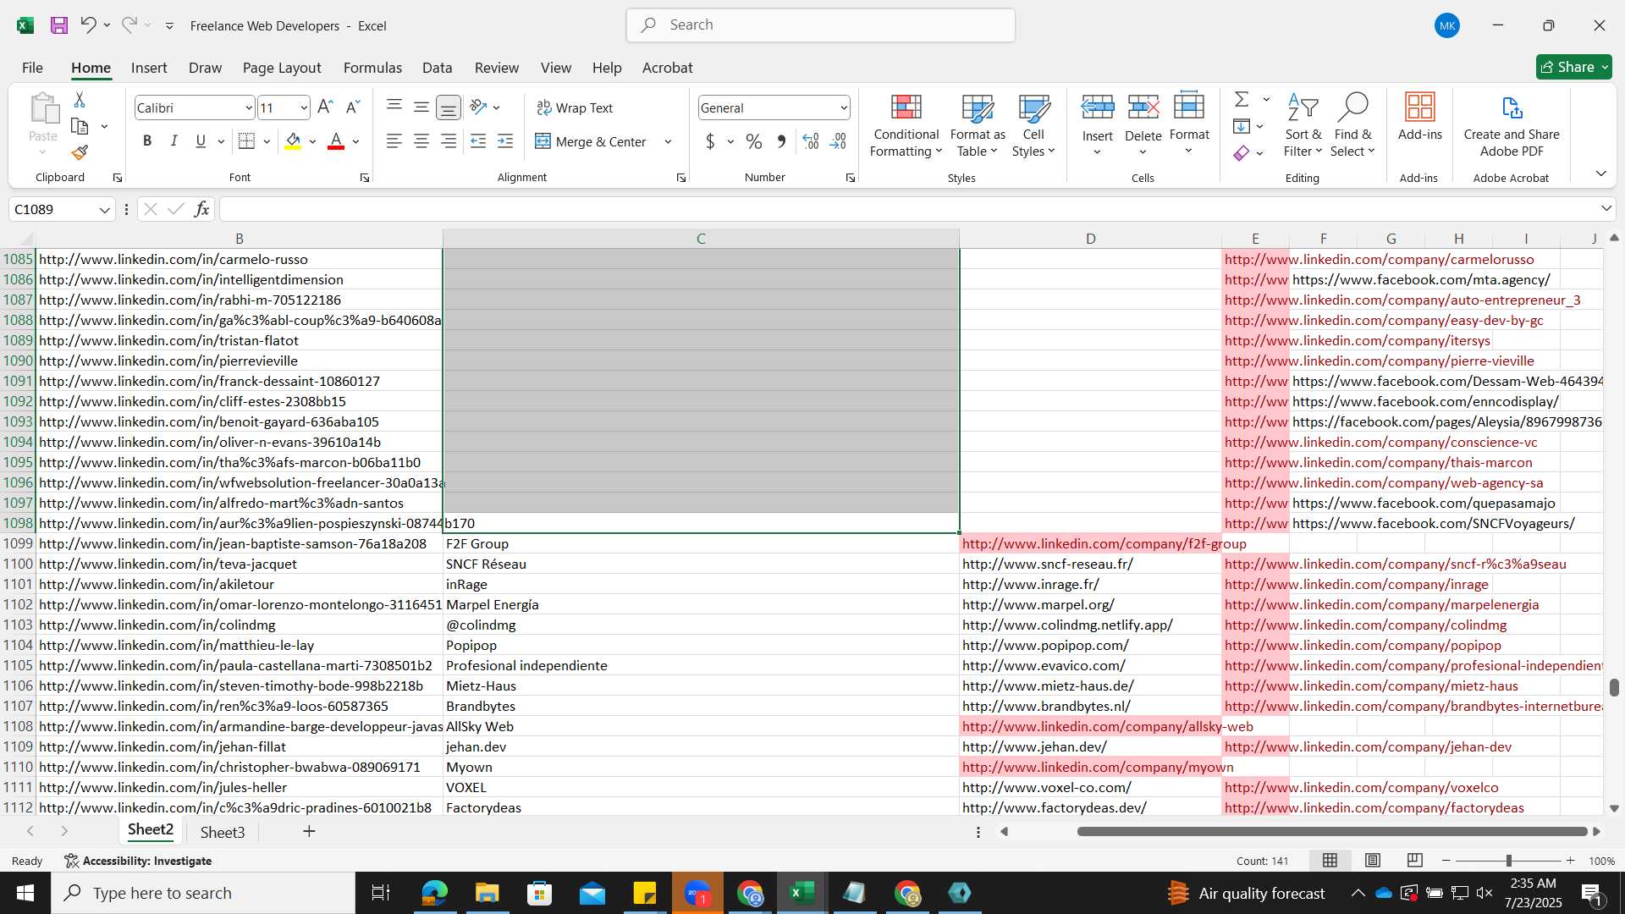Open Format as Table gallery
Screen dimensions: 1625x914
click(x=978, y=125)
